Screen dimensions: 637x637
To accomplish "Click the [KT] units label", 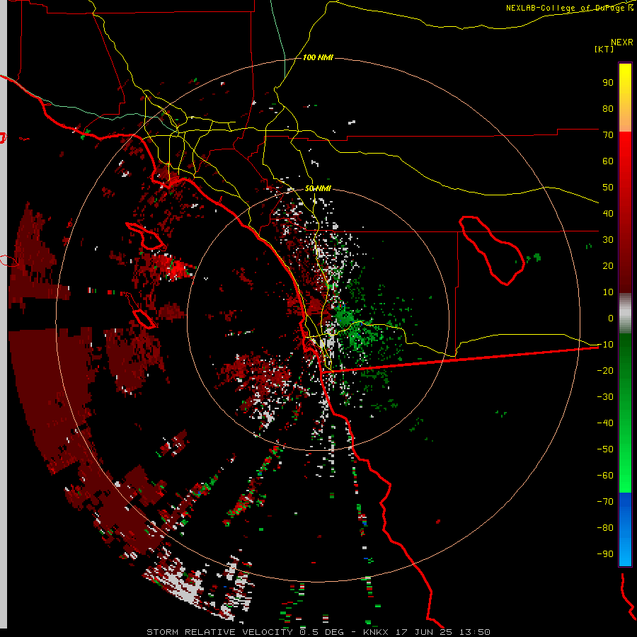I will [604, 49].
